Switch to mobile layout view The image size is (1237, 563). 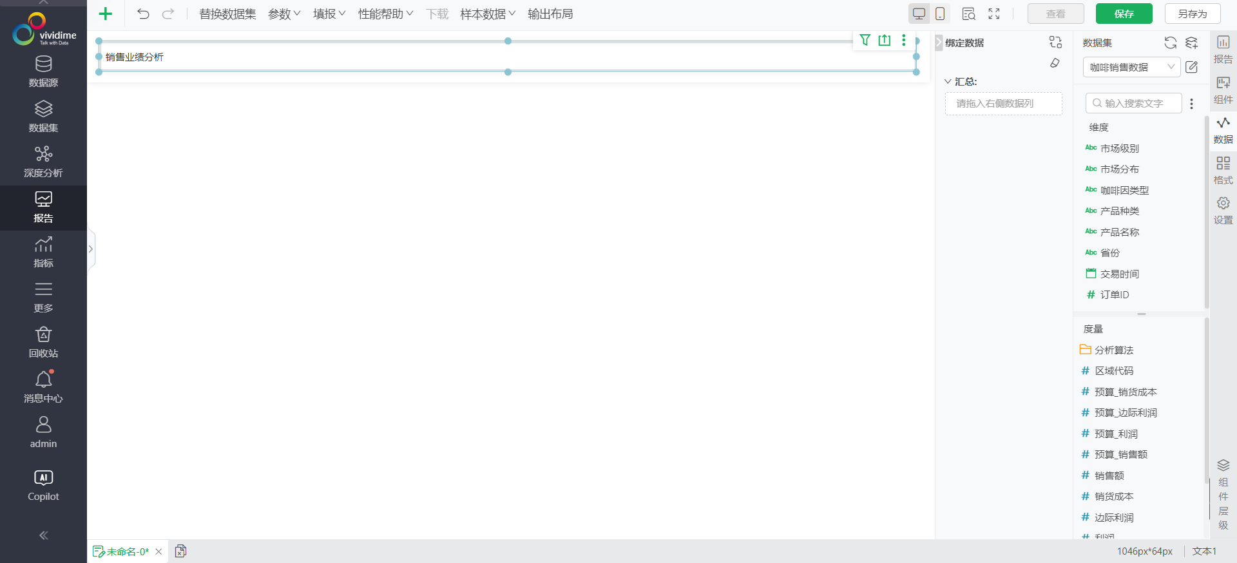(940, 14)
